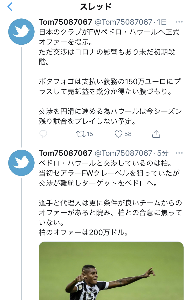Open the soccer player photo

[x=111, y=271]
